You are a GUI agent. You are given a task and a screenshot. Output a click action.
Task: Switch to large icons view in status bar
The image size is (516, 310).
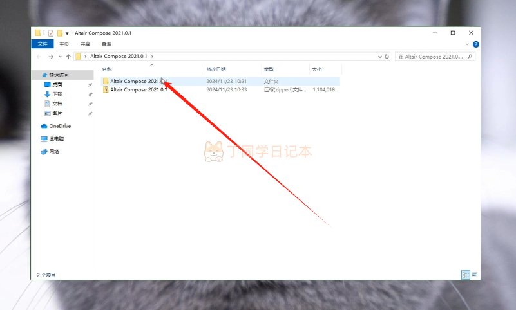[474, 275]
